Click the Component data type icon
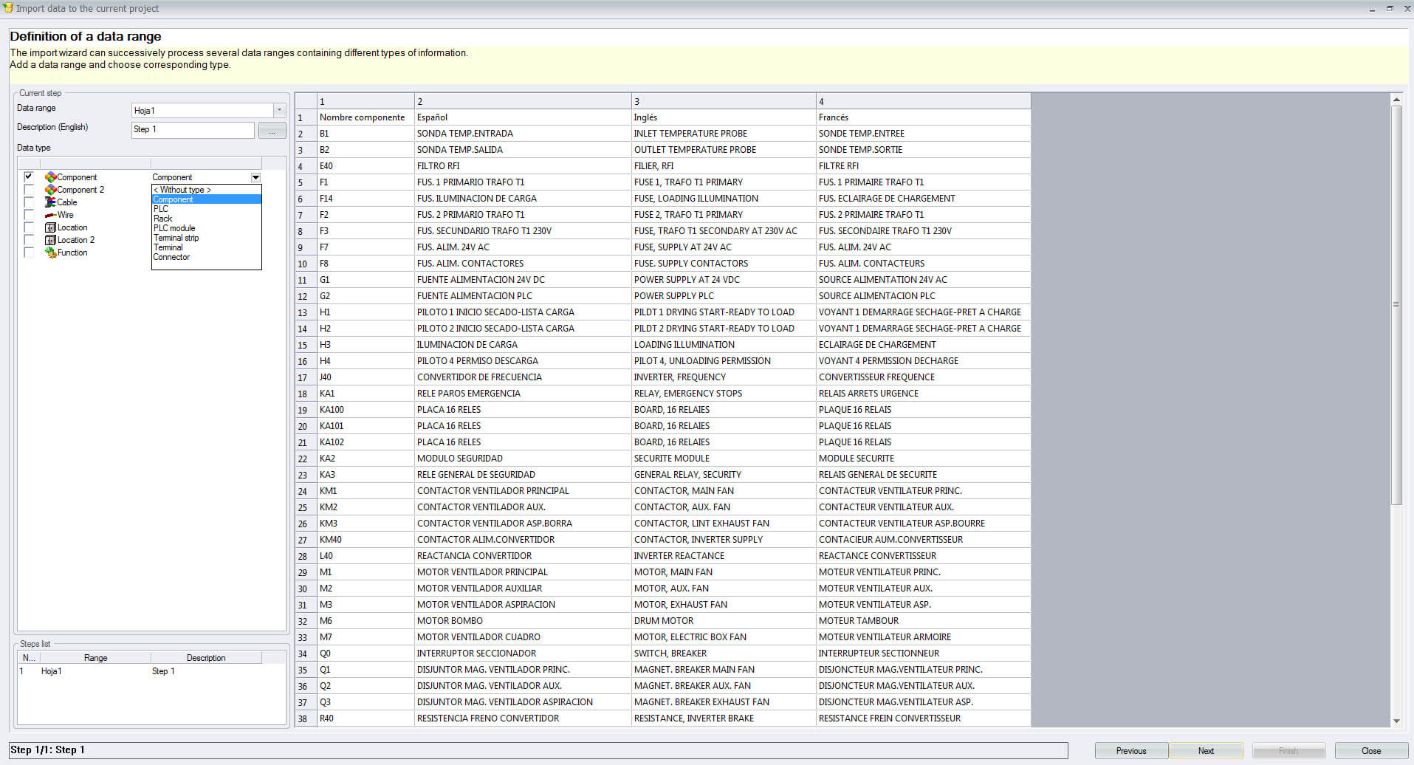The width and height of the screenshot is (1414, 765). click(50, 177)
